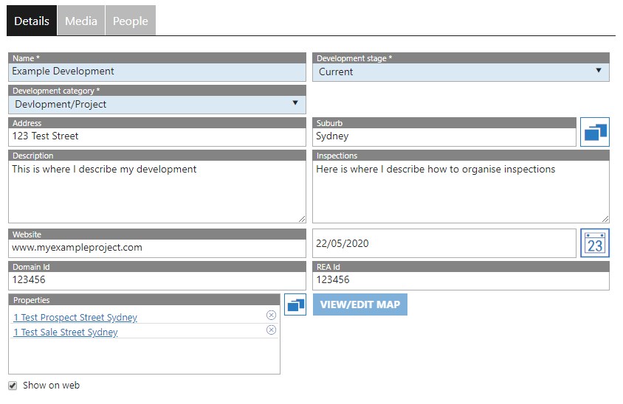The height and width of the screenshot is (404, 623).
Task: Open the 1 Test Prospect Street Sydney link
Action: (75, 318)
